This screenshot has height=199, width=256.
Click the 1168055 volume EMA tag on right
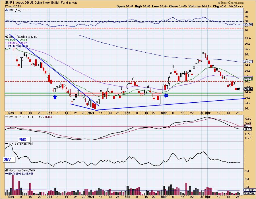[x=249, y=190]
